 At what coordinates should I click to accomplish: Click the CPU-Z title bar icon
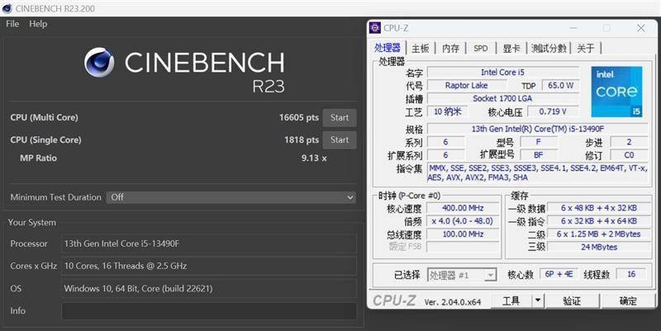[375, 28]
